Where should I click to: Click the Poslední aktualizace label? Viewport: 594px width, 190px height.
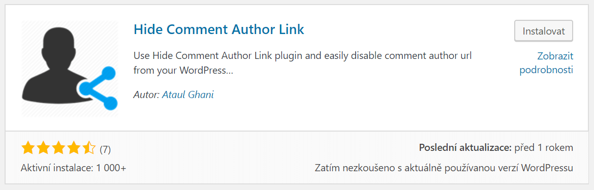465,148
